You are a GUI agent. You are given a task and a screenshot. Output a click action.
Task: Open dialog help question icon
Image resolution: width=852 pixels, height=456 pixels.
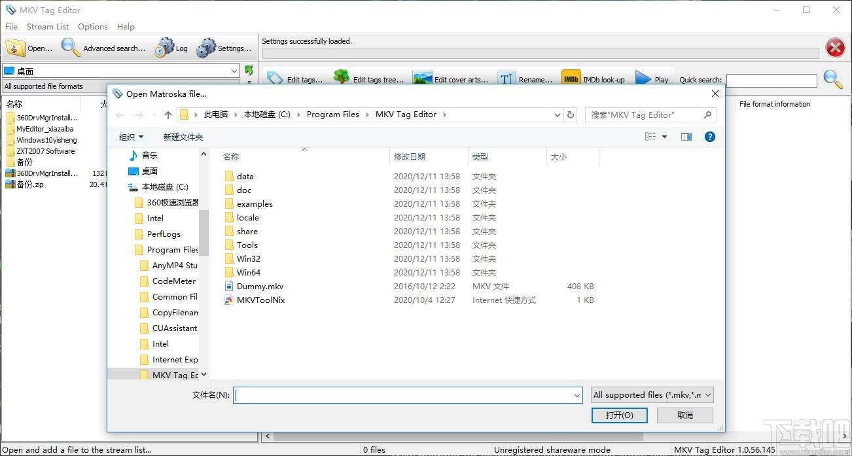pyautogui.click(x=710, y=137)
